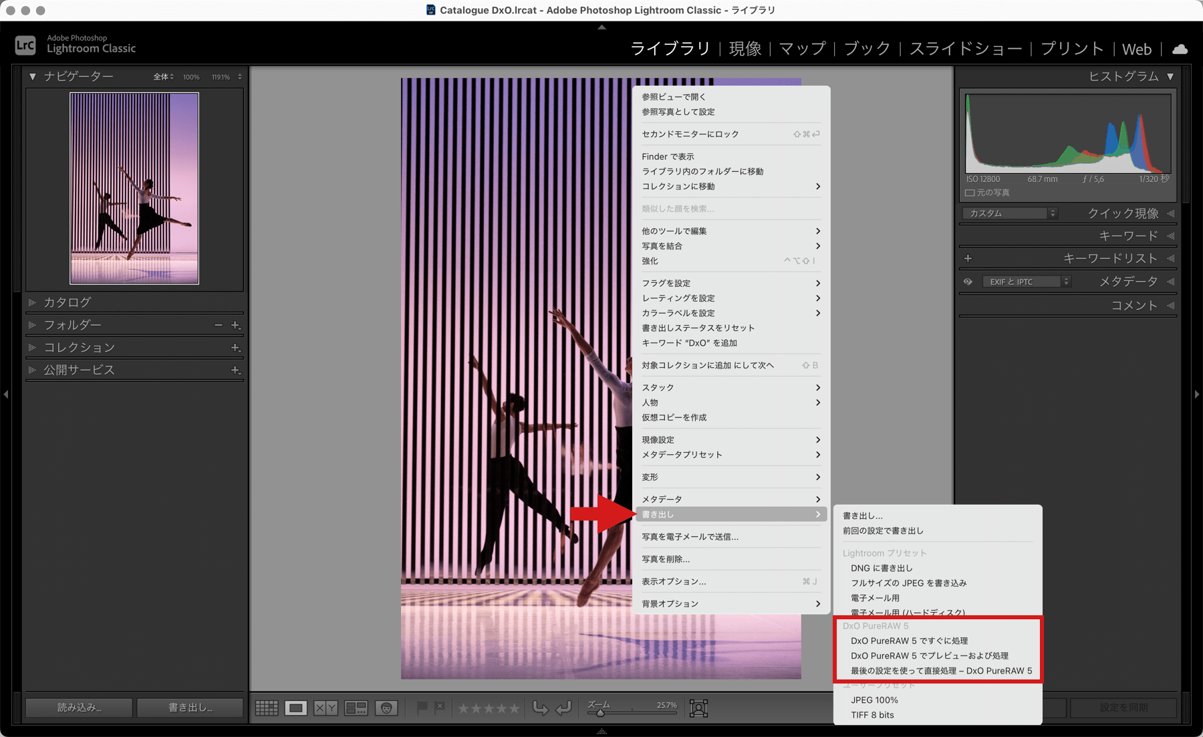Click the navigator preview thumbnail
This screenshot has height=737, width=1203.
[134, 189]
